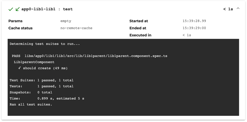Click the 'should create (49 ms)' check line

(x=43, y=68)
